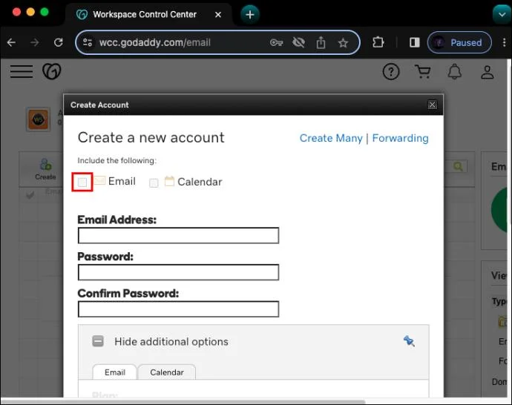
Task: Click into the Email Address field
Action: tap(178, 235)
